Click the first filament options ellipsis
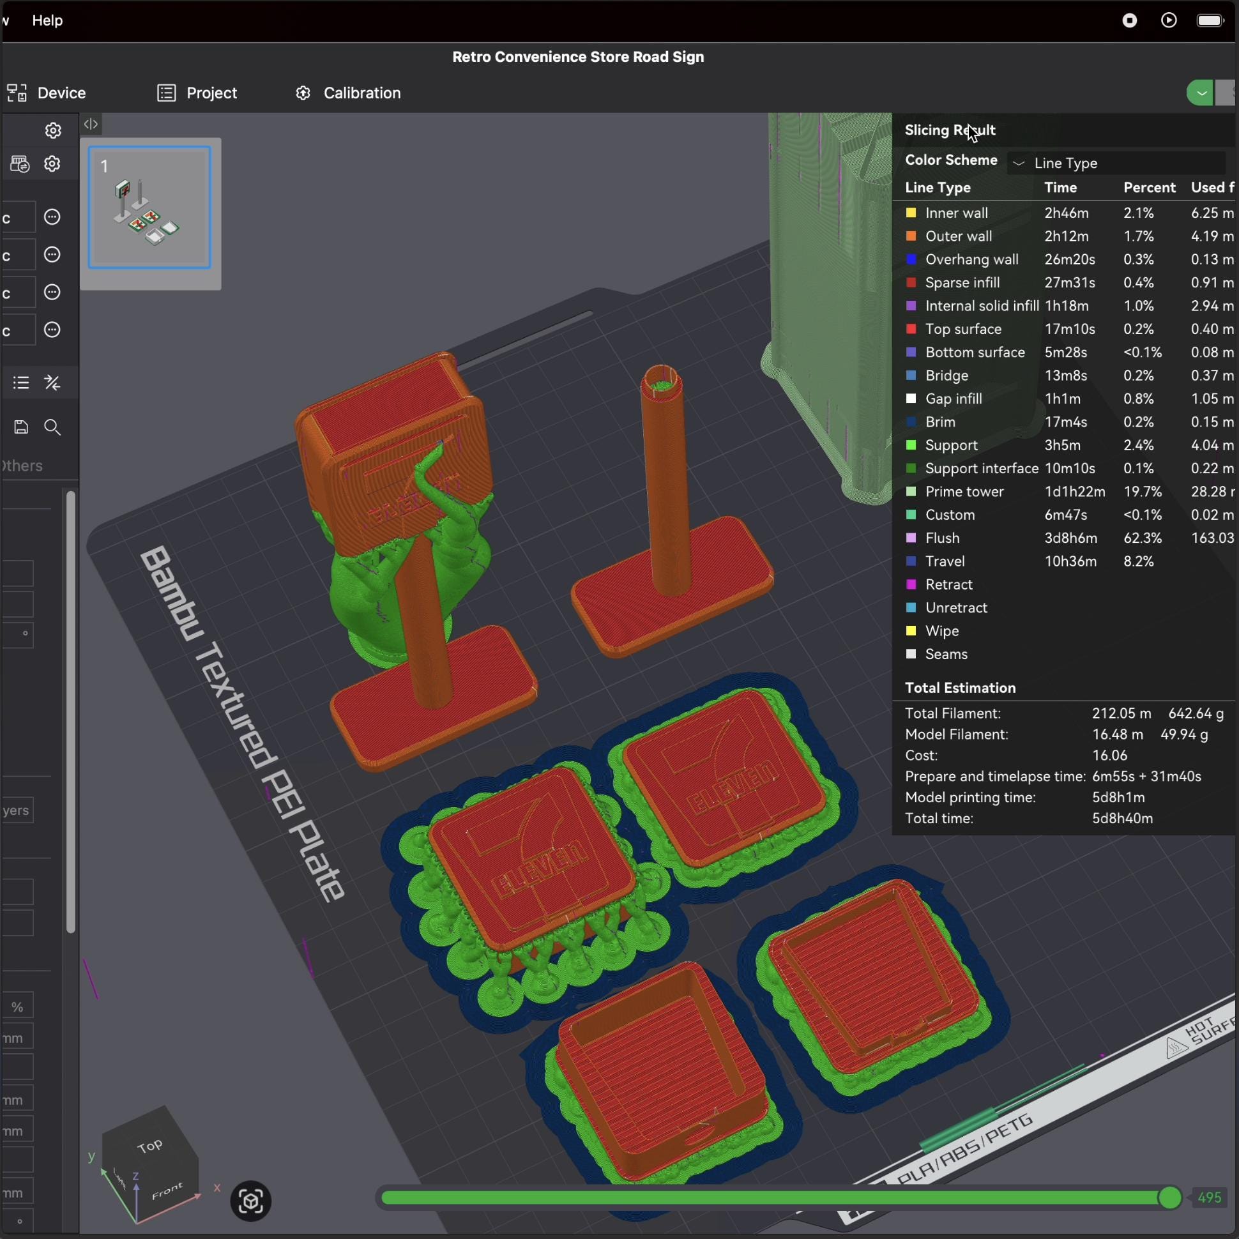Viewport: 1239px width, 1239px height. [x=52, y=217]
